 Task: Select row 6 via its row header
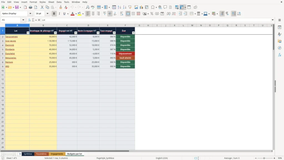tap(2, 54)
